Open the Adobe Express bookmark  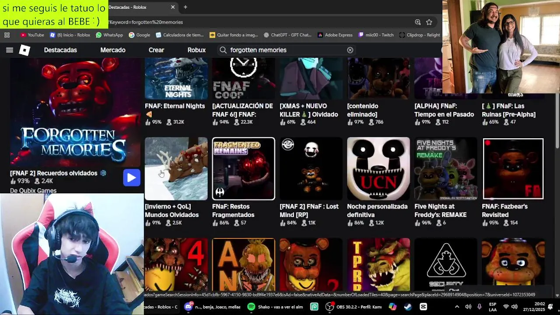click(335, 35)
